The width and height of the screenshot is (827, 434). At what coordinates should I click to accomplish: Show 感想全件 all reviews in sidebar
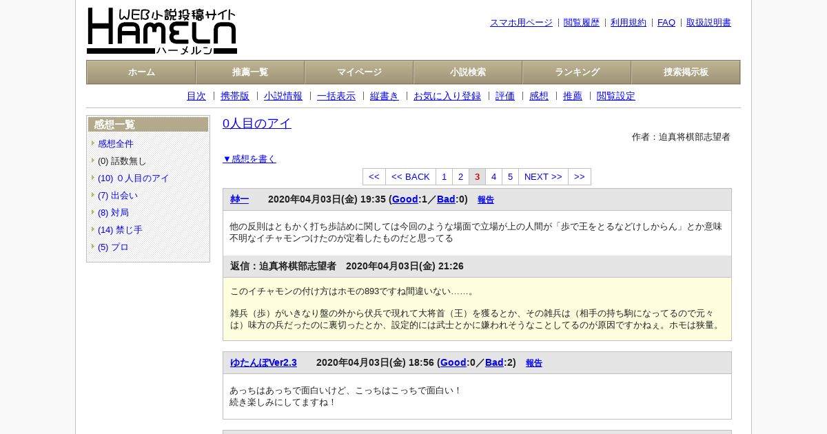coord(116,143)
